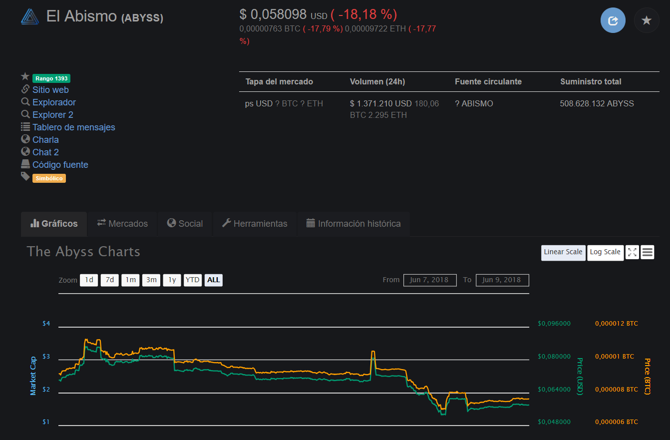Click the magnifier icon beside Explorador
The image size is (670, 440).
[25, 101]
